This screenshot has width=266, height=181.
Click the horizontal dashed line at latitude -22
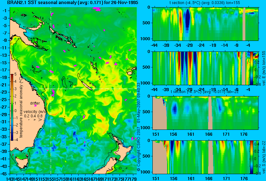85,89
